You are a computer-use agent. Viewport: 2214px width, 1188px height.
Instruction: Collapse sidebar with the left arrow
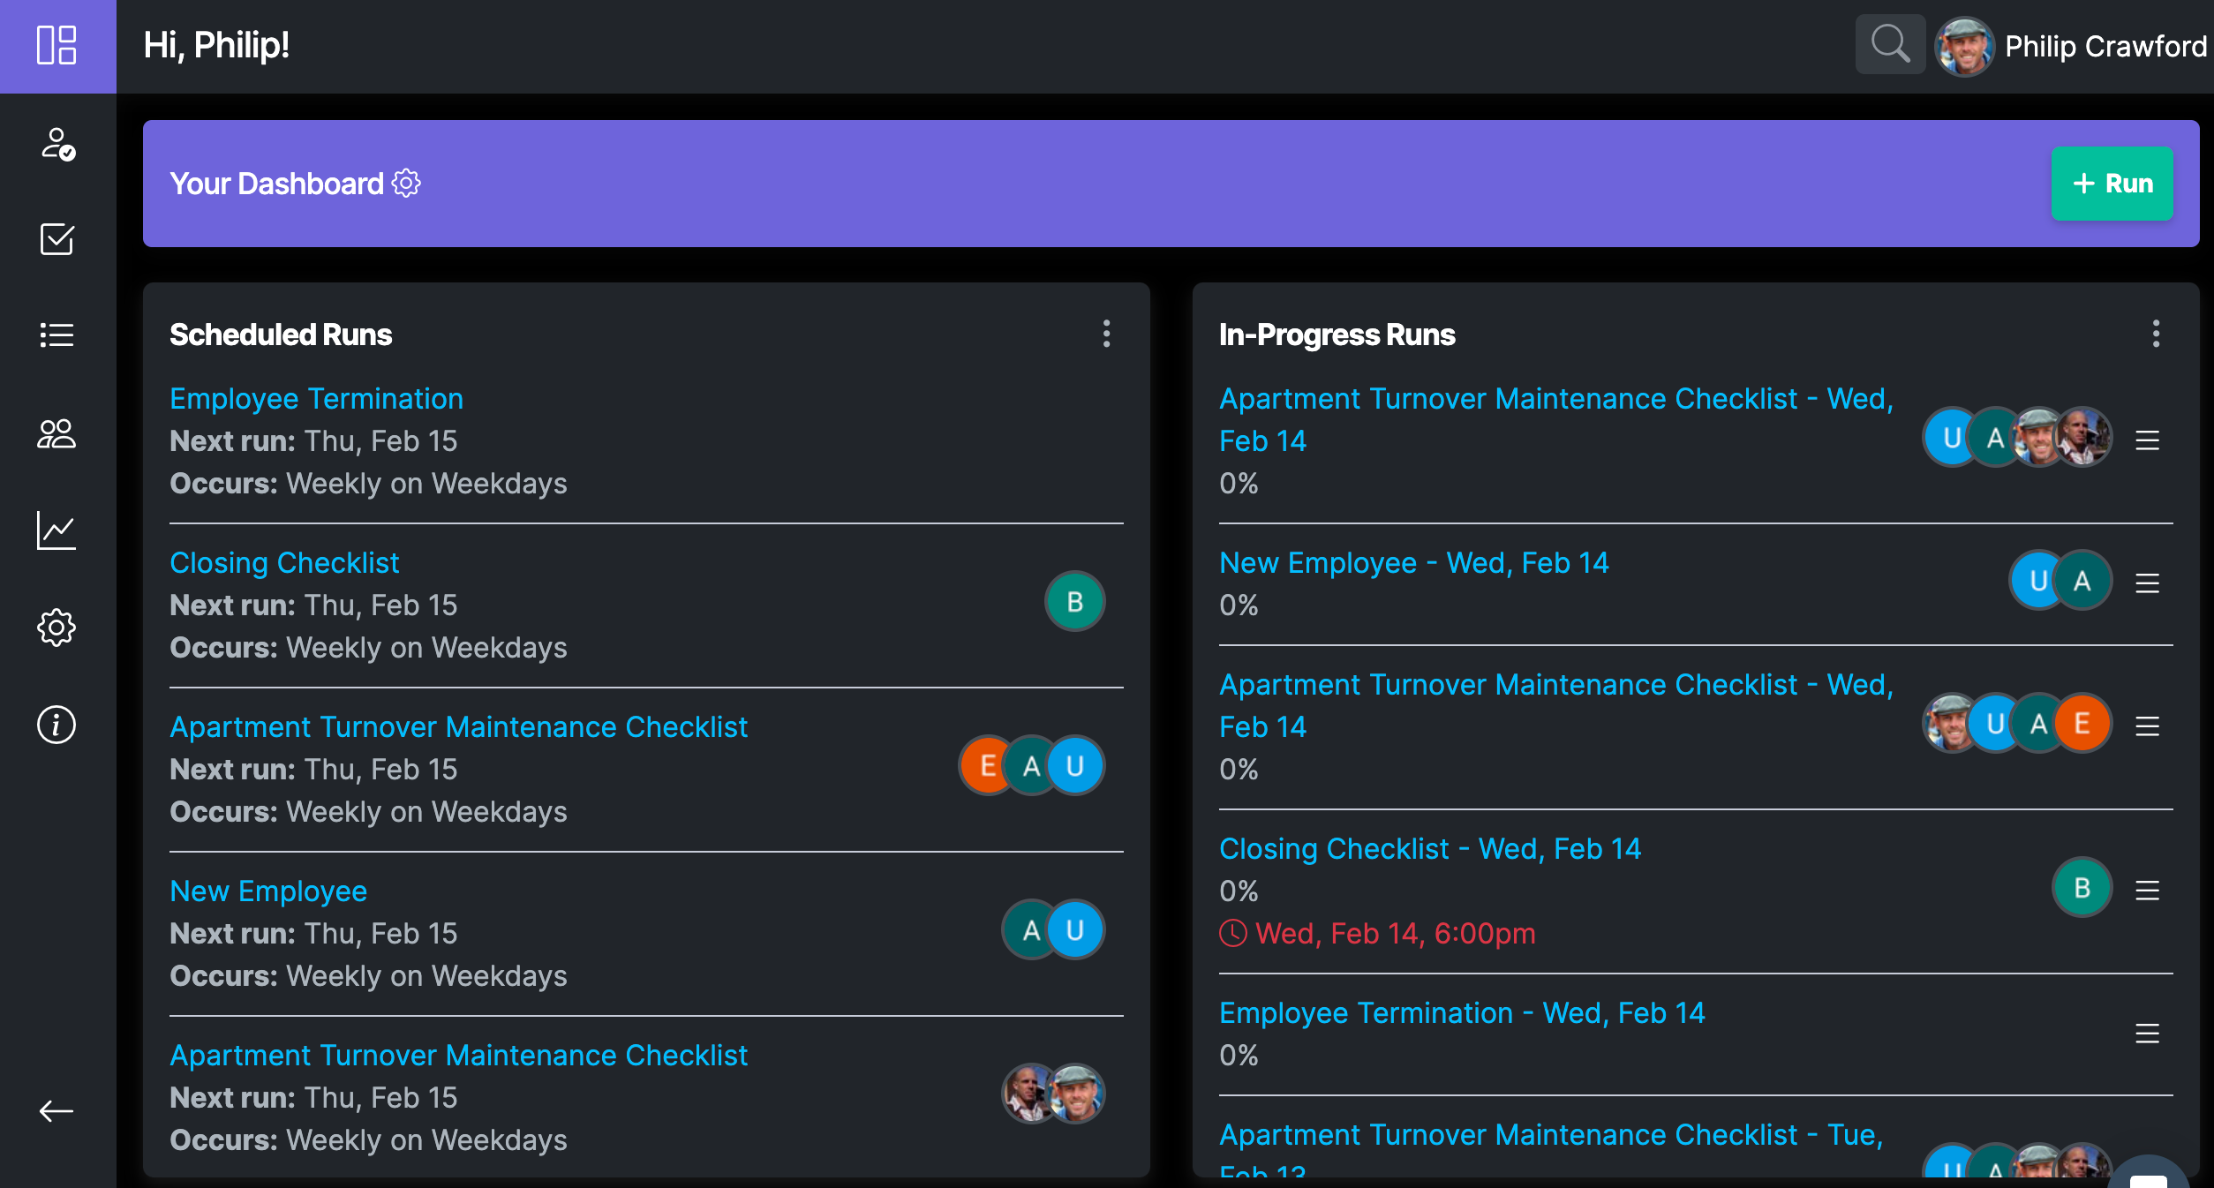click(56, 1111)
